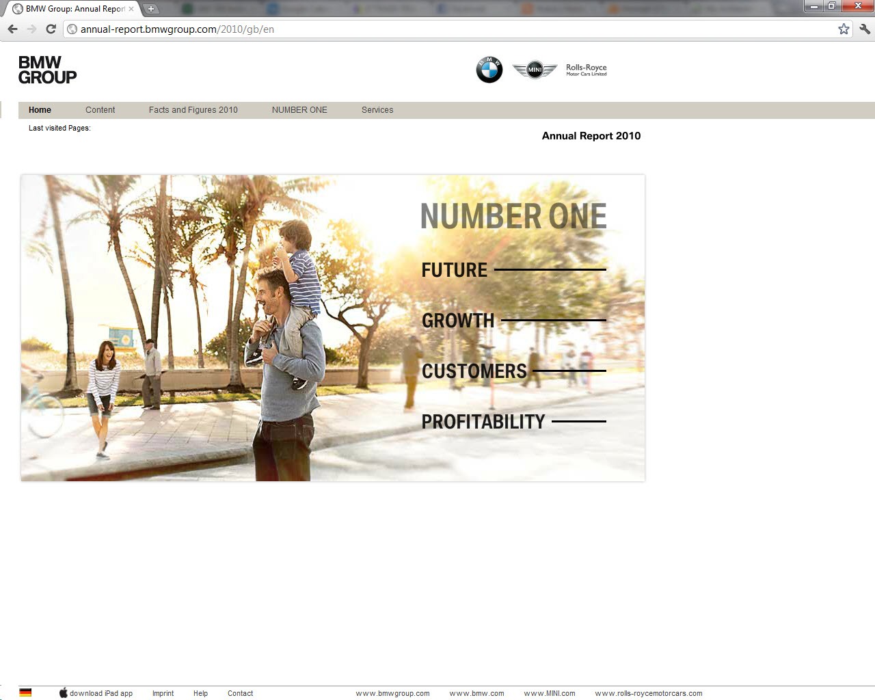This screenshot has width=875, height=700.
Task: Click the Rolls-Royce Motor Cars logo
Action: (x=586, y=70)
